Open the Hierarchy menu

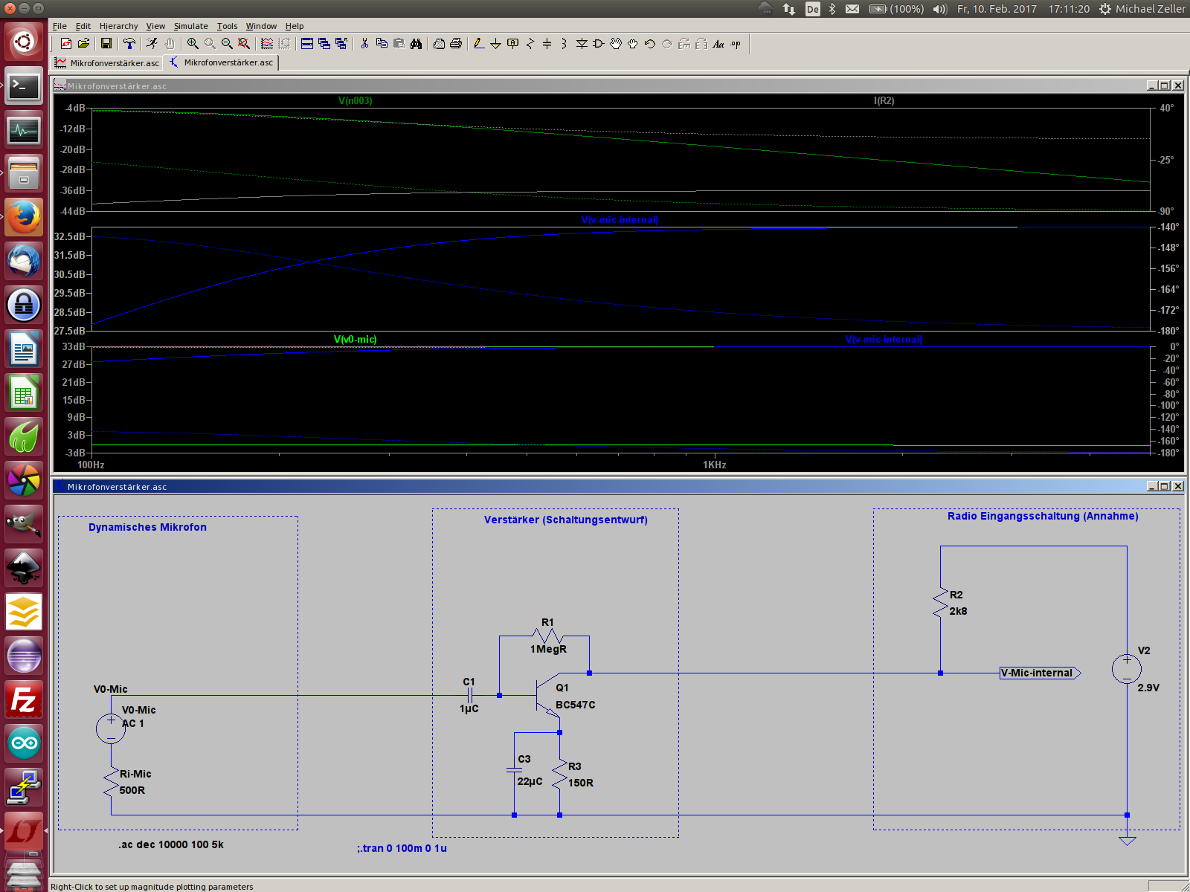[119, 26]
